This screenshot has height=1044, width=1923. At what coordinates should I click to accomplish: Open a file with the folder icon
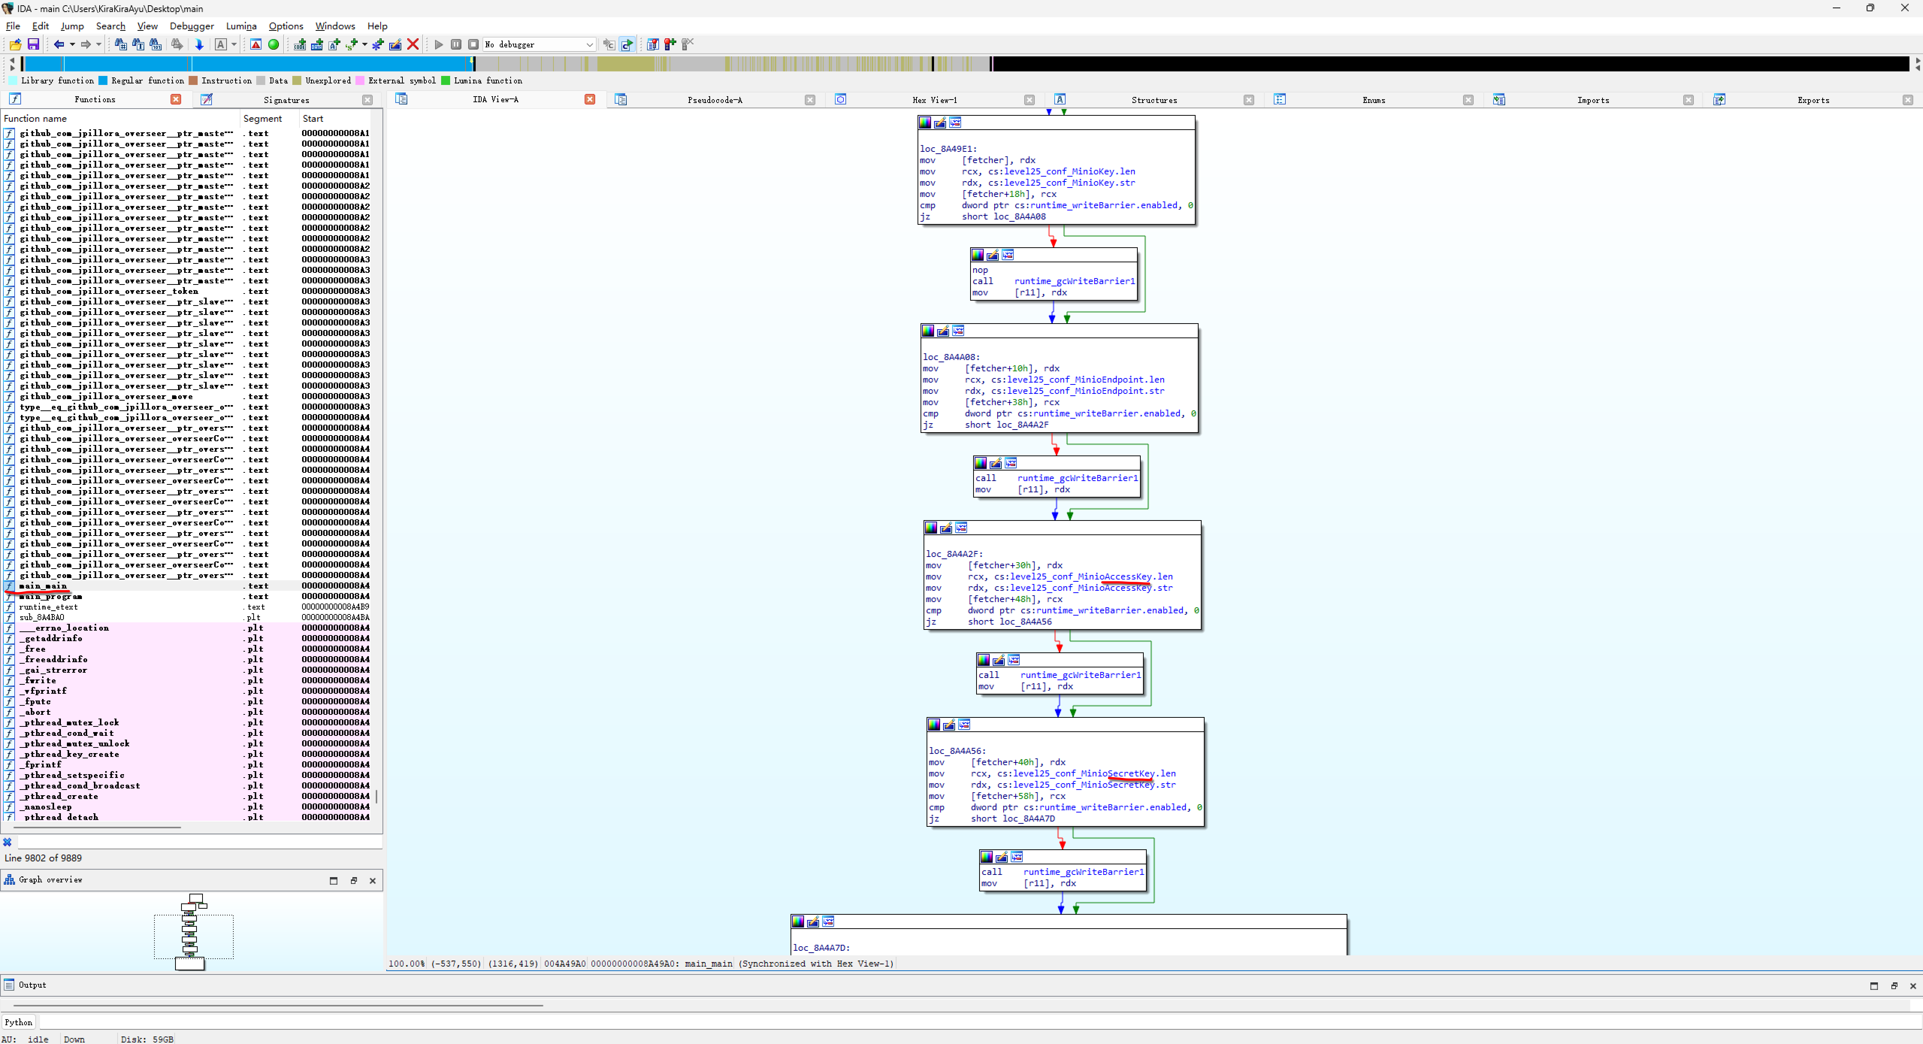[x=15, y=45]
